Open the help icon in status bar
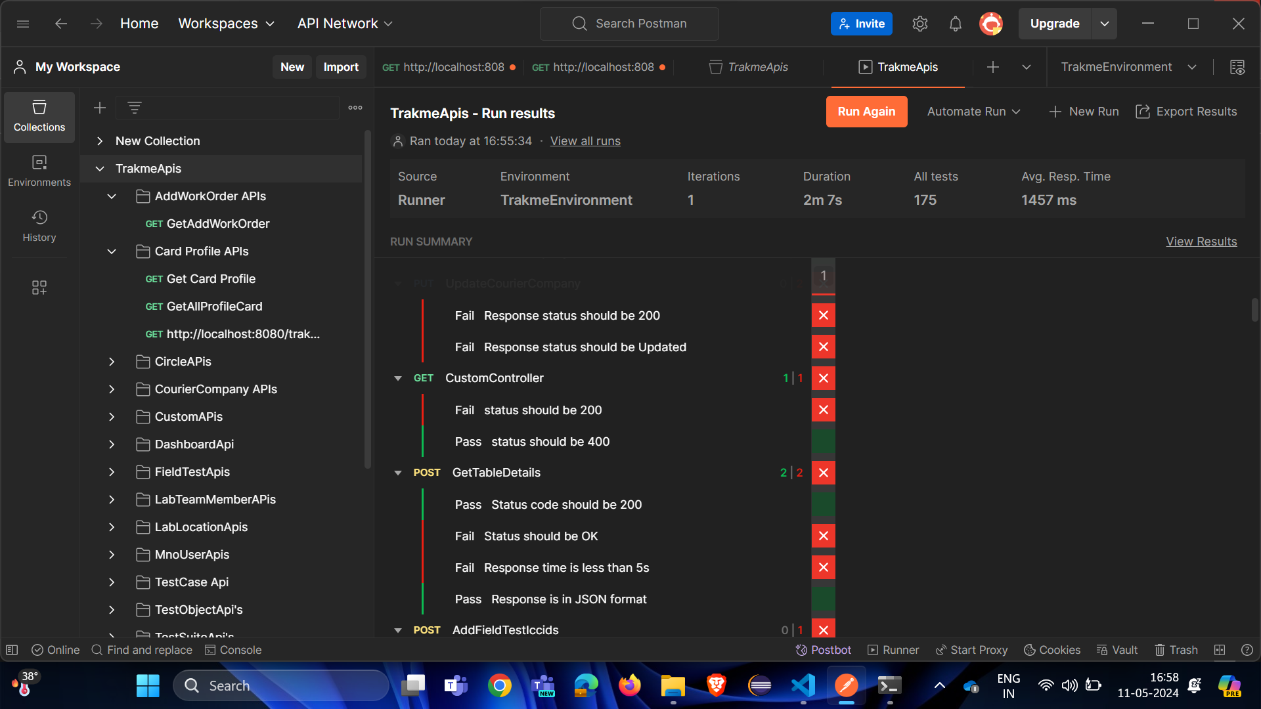 pos(1247,650)
